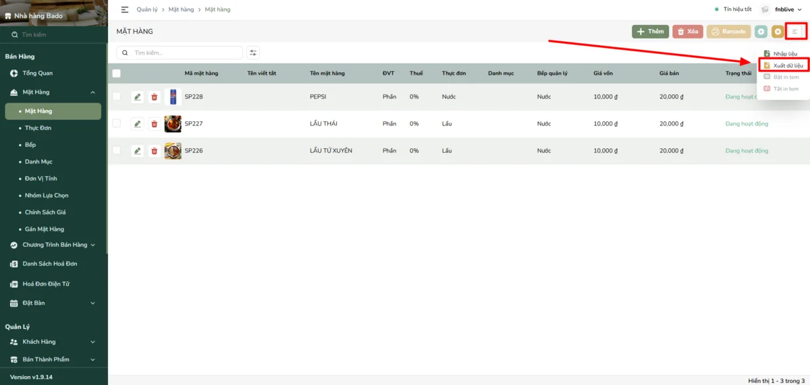Viewport: 810px width, 385px height.
Task: Select Xuất dữ liệu export option
Action: tap(784, 65)
